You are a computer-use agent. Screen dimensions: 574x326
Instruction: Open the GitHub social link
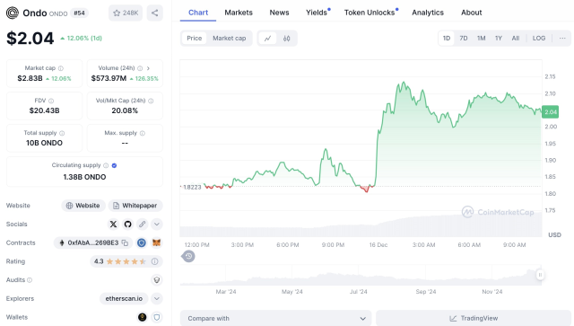(127, 224)
